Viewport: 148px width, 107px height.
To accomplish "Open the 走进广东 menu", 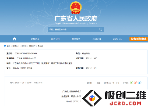I will pos(117,39).
